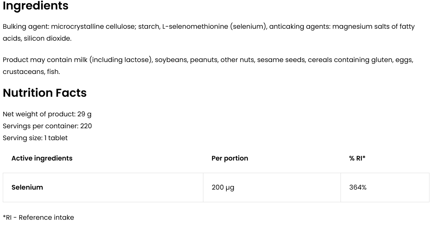Click the 364% reference intake value
434x225 pixels.
click(x=358, y=187)
